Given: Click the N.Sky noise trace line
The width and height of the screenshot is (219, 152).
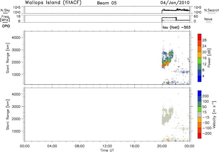Looking at the screenshot, I should click(x=176, y=10).
